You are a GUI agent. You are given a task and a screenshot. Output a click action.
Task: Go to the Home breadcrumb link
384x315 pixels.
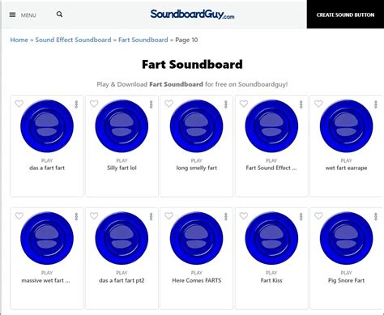[x=19, y=40]
